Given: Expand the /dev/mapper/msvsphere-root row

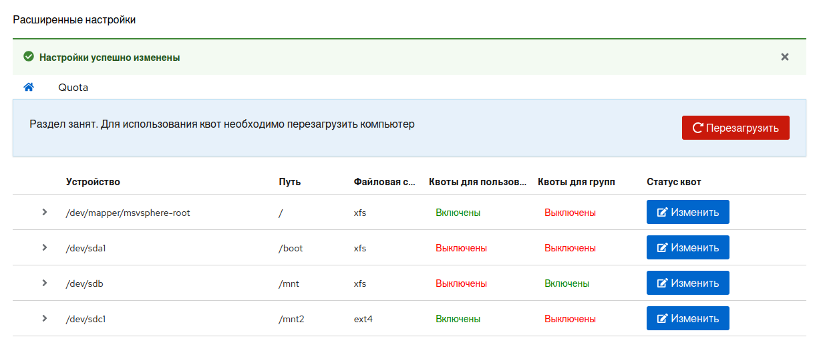Looking at the screenshot, I should tap(45, 212).
